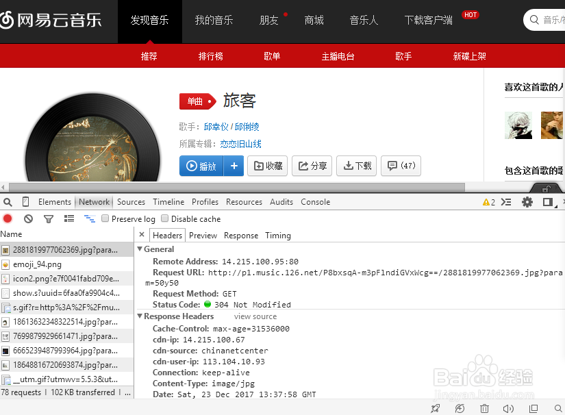Open 发现音乐 top navigation item
The width and height of the screenshot is (565, 415).
point(149,21)
